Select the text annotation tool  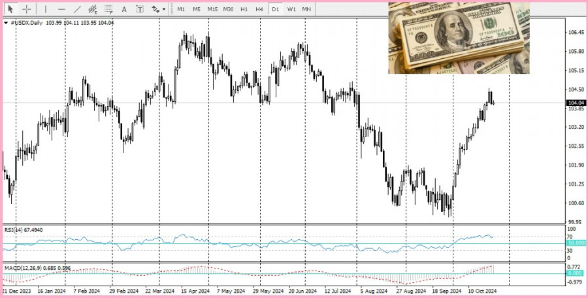(124, 9)
